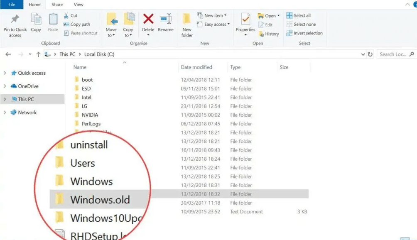The width and height of the screenshot is (417, 240).
Task: Click the Pin to Quick access icon
Action: [x=15, y=20]
